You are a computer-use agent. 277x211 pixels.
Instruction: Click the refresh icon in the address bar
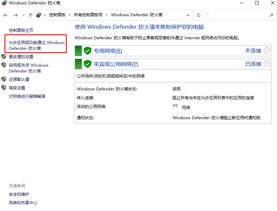pyautogui.click(x=198, y=15)
